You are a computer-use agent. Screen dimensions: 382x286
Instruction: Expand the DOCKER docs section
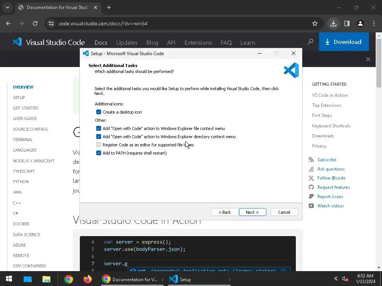(x=21, y=224)
